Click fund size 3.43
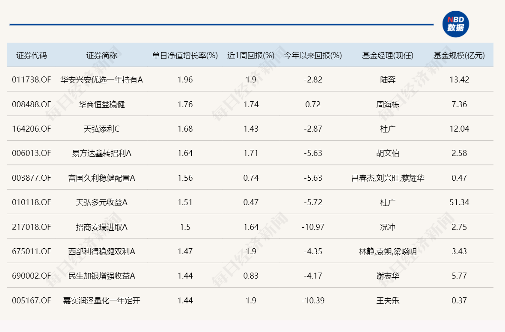This screenshot has height=332, width=505. click(x=459, y=251)
